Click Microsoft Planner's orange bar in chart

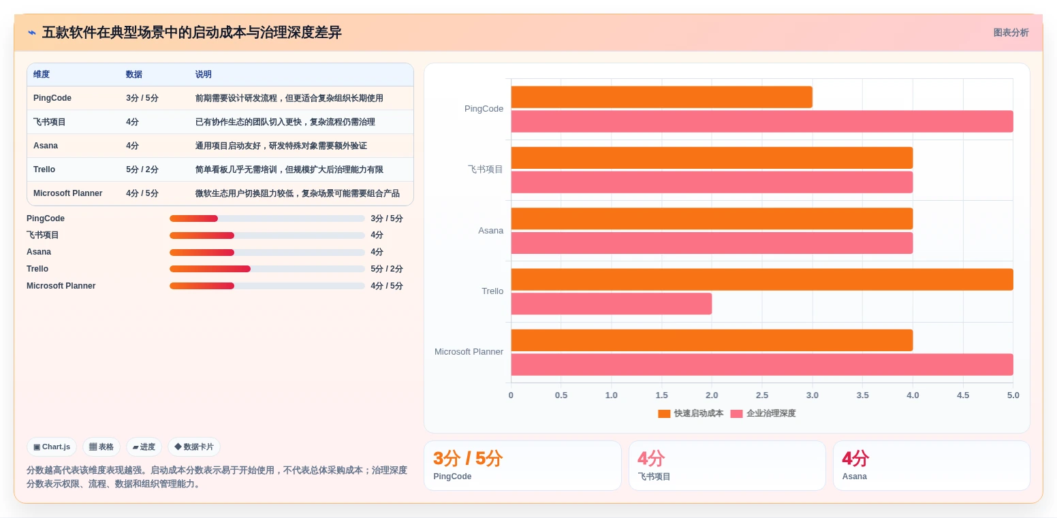coord(712,340)
